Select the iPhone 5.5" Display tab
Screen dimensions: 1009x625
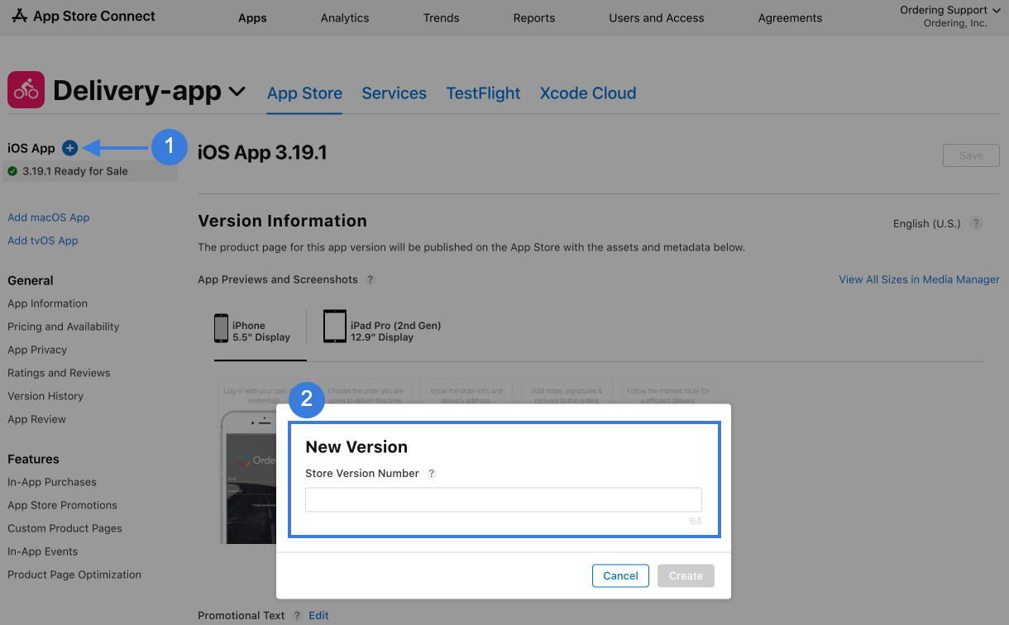tap(260, 331)
